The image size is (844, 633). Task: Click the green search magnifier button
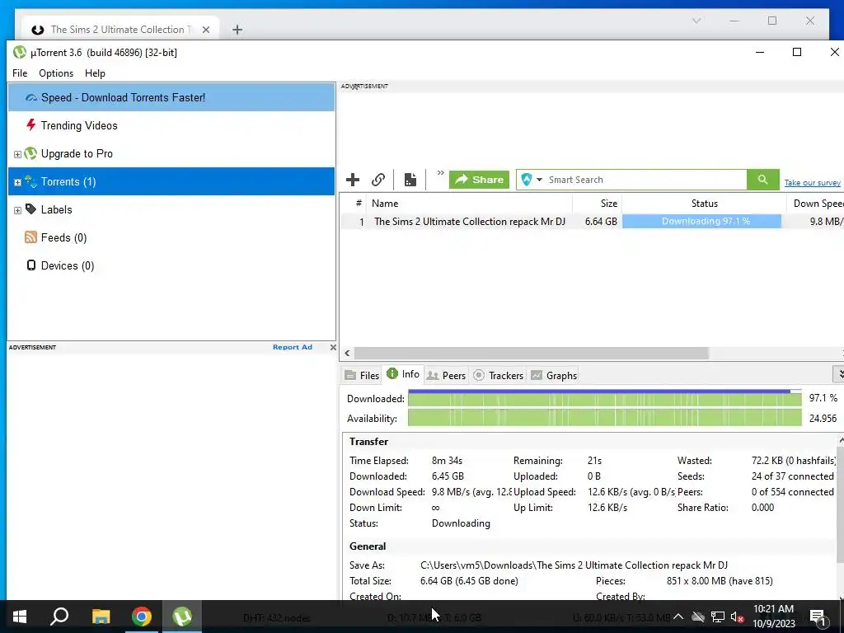click(762, 180)
